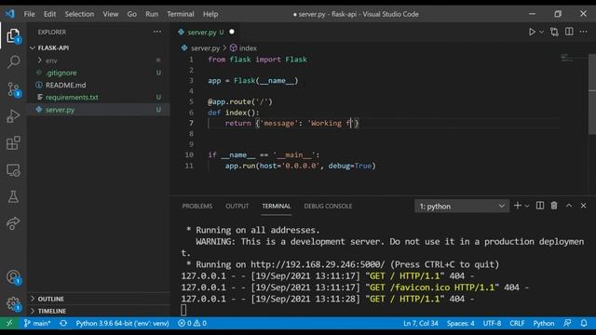Click errors and warnings count in status bar

193,323
